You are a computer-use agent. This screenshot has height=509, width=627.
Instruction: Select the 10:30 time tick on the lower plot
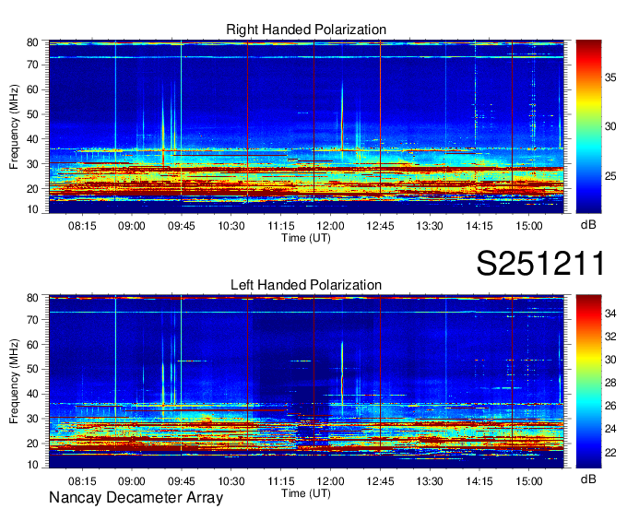tap(231, 480)
